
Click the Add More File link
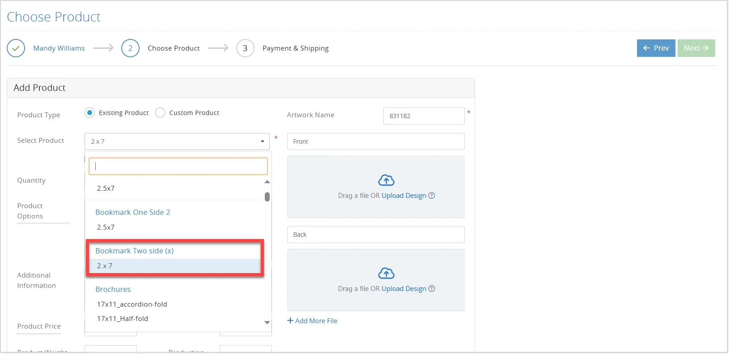[x=312, y=321]
